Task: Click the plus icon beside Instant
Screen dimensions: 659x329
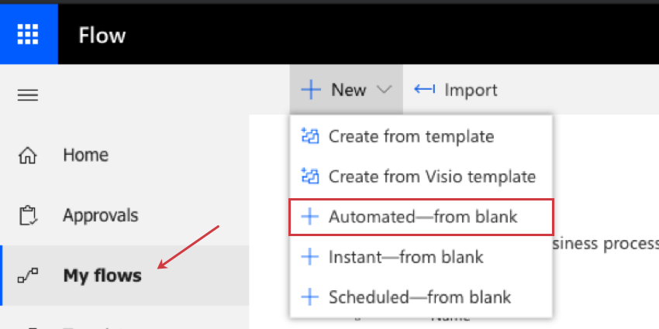Action: pyautogui.click(x=310, y=257)
